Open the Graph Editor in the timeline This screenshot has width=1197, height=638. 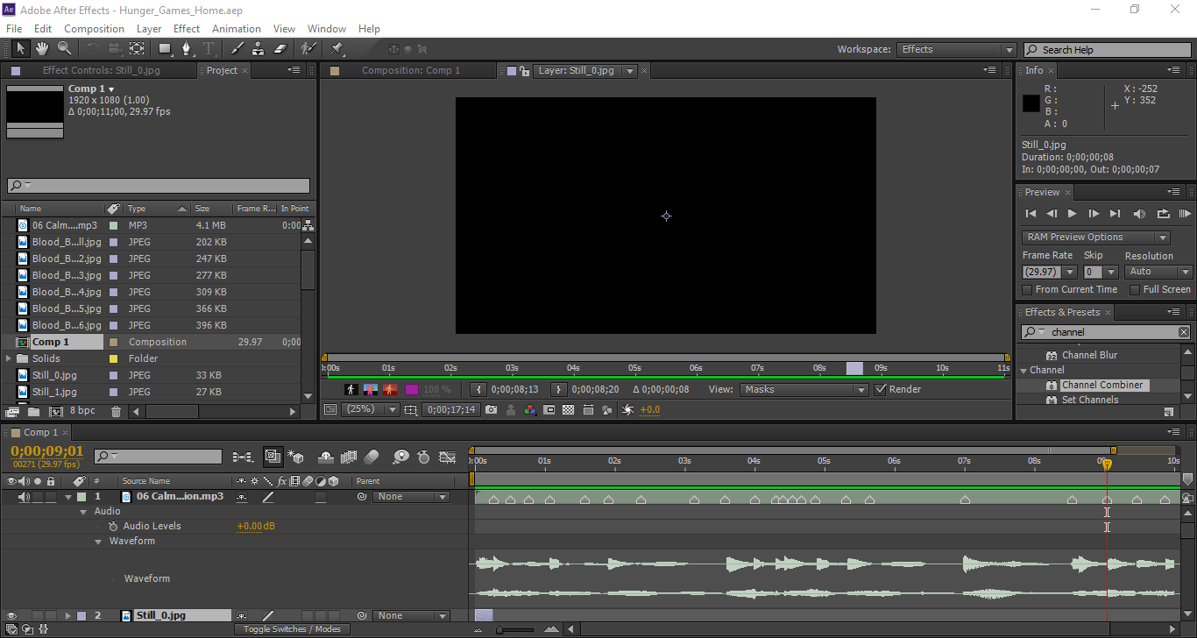(447, 457)
